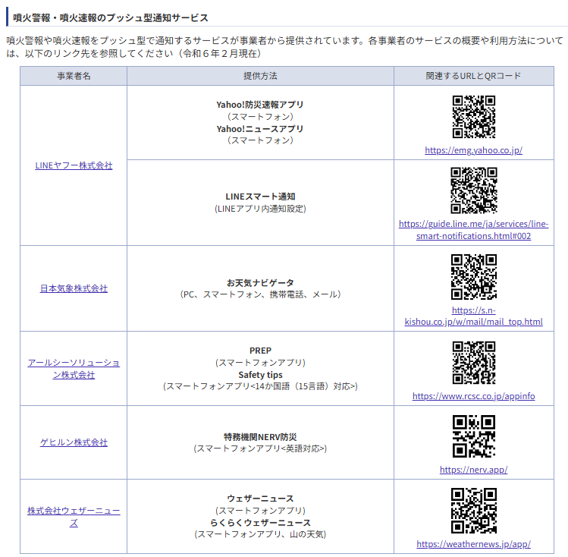Click the 関連するURLとQRコード column header
Image resolution: width=568 pixels, height=557 pixels.
pos(473,77)
